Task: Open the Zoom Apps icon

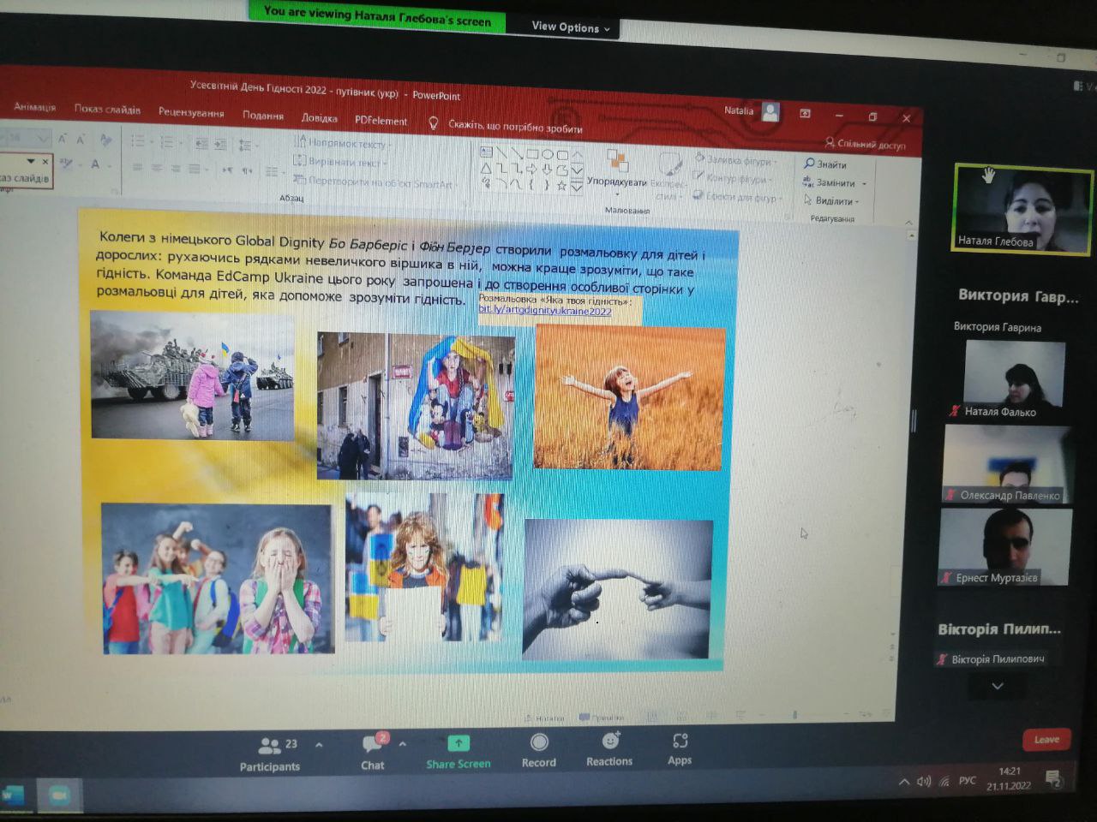Action: [680, 741]
